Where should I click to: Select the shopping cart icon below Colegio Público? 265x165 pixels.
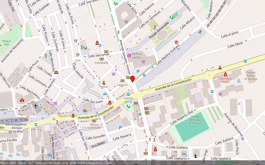[220, 94]
